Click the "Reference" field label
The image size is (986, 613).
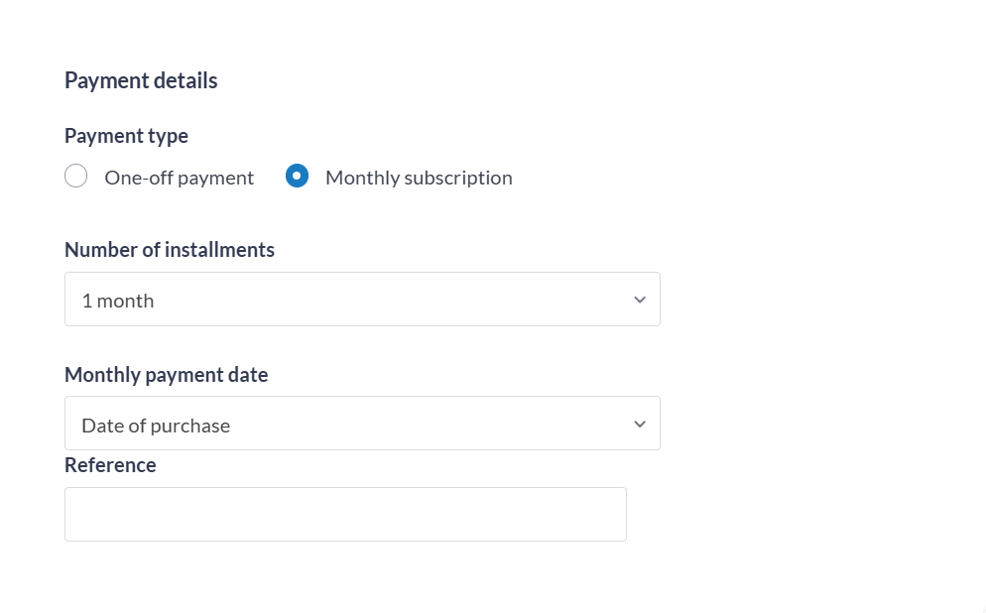(110, 465)
